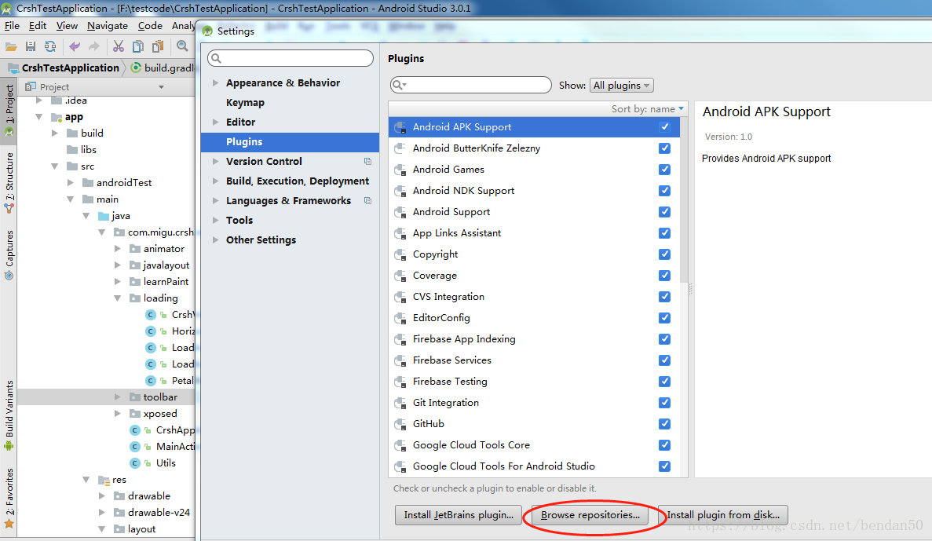Click the plugin list vertical scrollbar

tap(684, 199)
